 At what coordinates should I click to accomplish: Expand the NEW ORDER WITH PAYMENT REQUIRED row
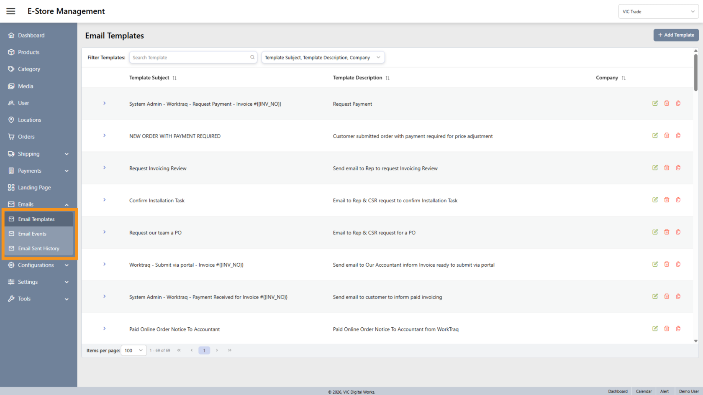[104, 135]
